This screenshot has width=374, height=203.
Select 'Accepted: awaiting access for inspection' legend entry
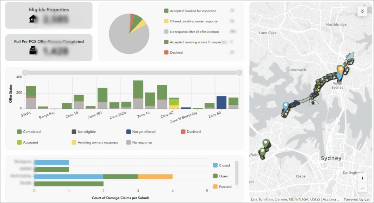(x=195, y=42)
